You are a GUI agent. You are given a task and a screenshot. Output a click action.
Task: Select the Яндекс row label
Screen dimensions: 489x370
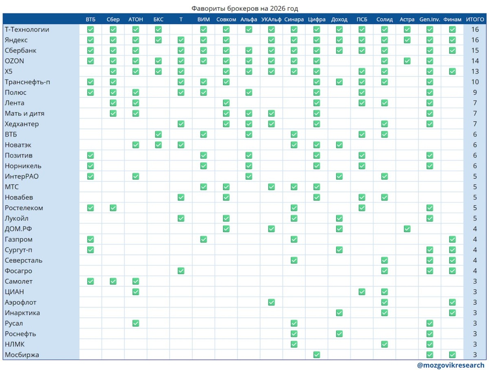[x=16, y=40]
